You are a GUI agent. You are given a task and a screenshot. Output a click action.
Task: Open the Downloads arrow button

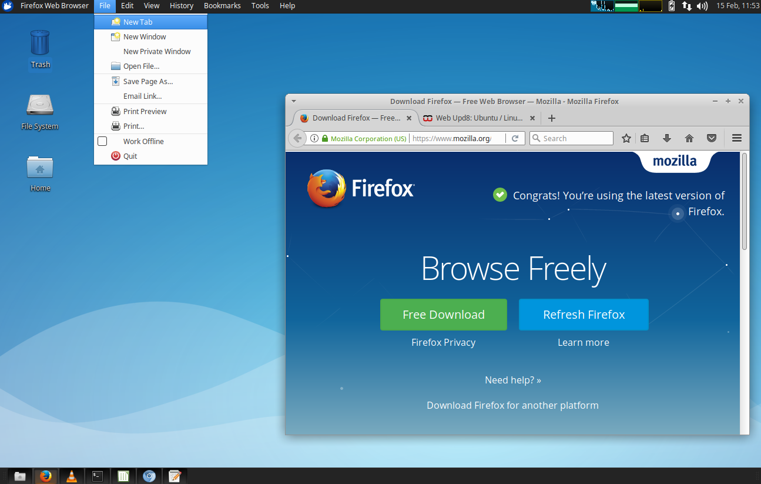coord(667,138)
